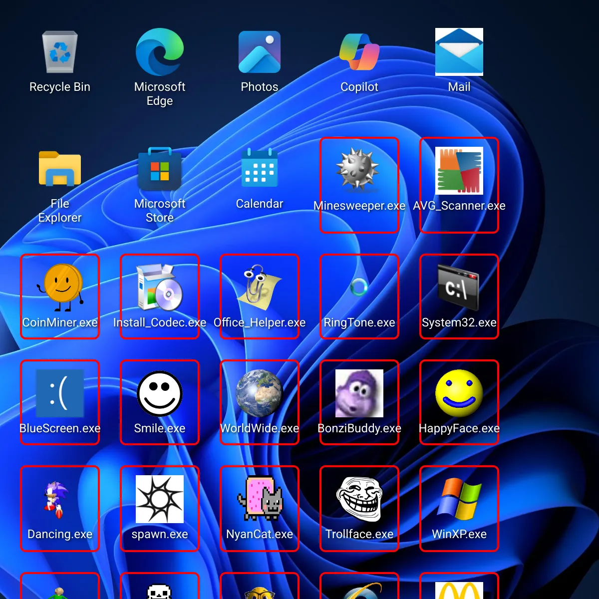Open the Mail app icon
Image resolution: width=599 pixels, height=599 pixels.
(x=459, y=52)
